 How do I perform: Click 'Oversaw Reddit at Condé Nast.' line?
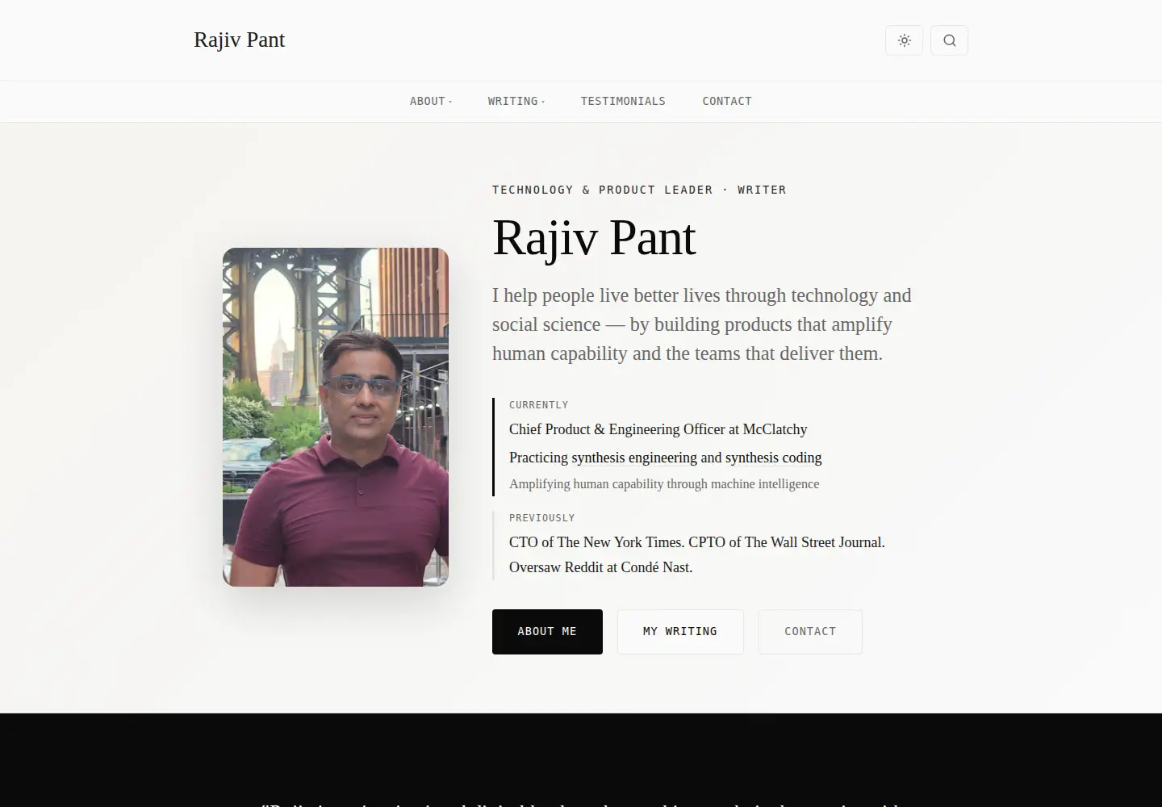click(600, 567)
